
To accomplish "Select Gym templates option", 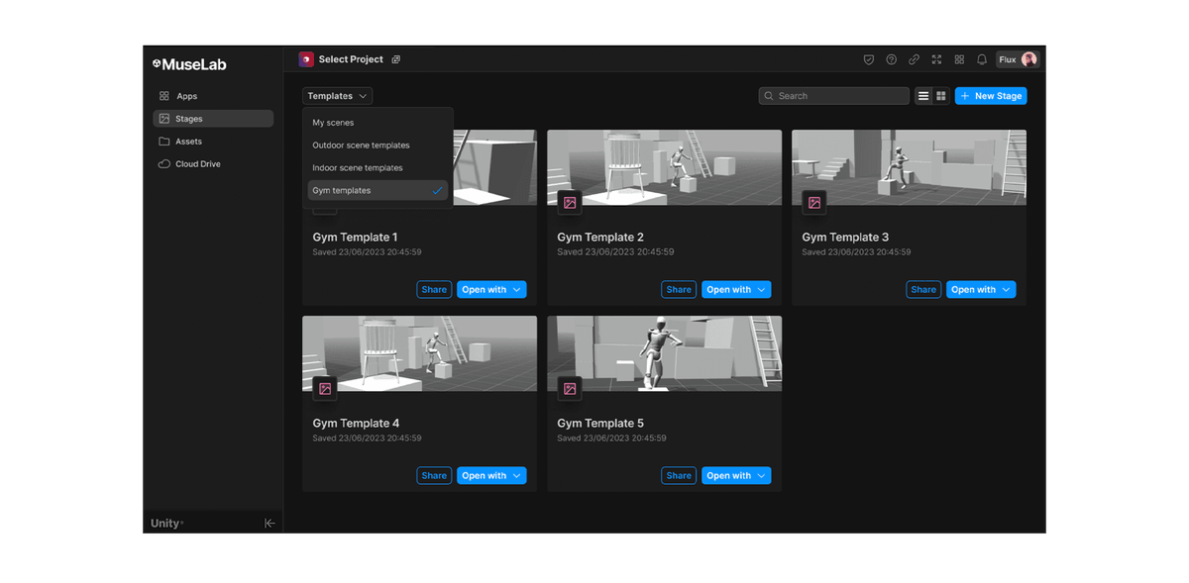I will pyautogui.click(x=378, y=191).
